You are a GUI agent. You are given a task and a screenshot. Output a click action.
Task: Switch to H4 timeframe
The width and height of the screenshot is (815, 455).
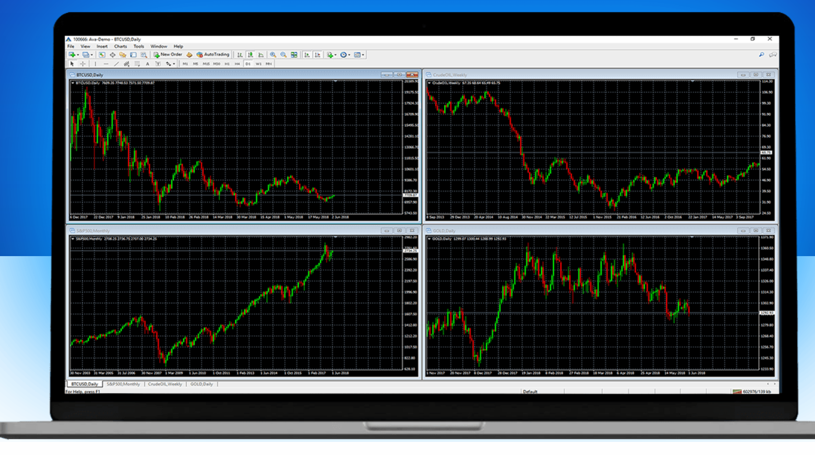click(237, 64)
